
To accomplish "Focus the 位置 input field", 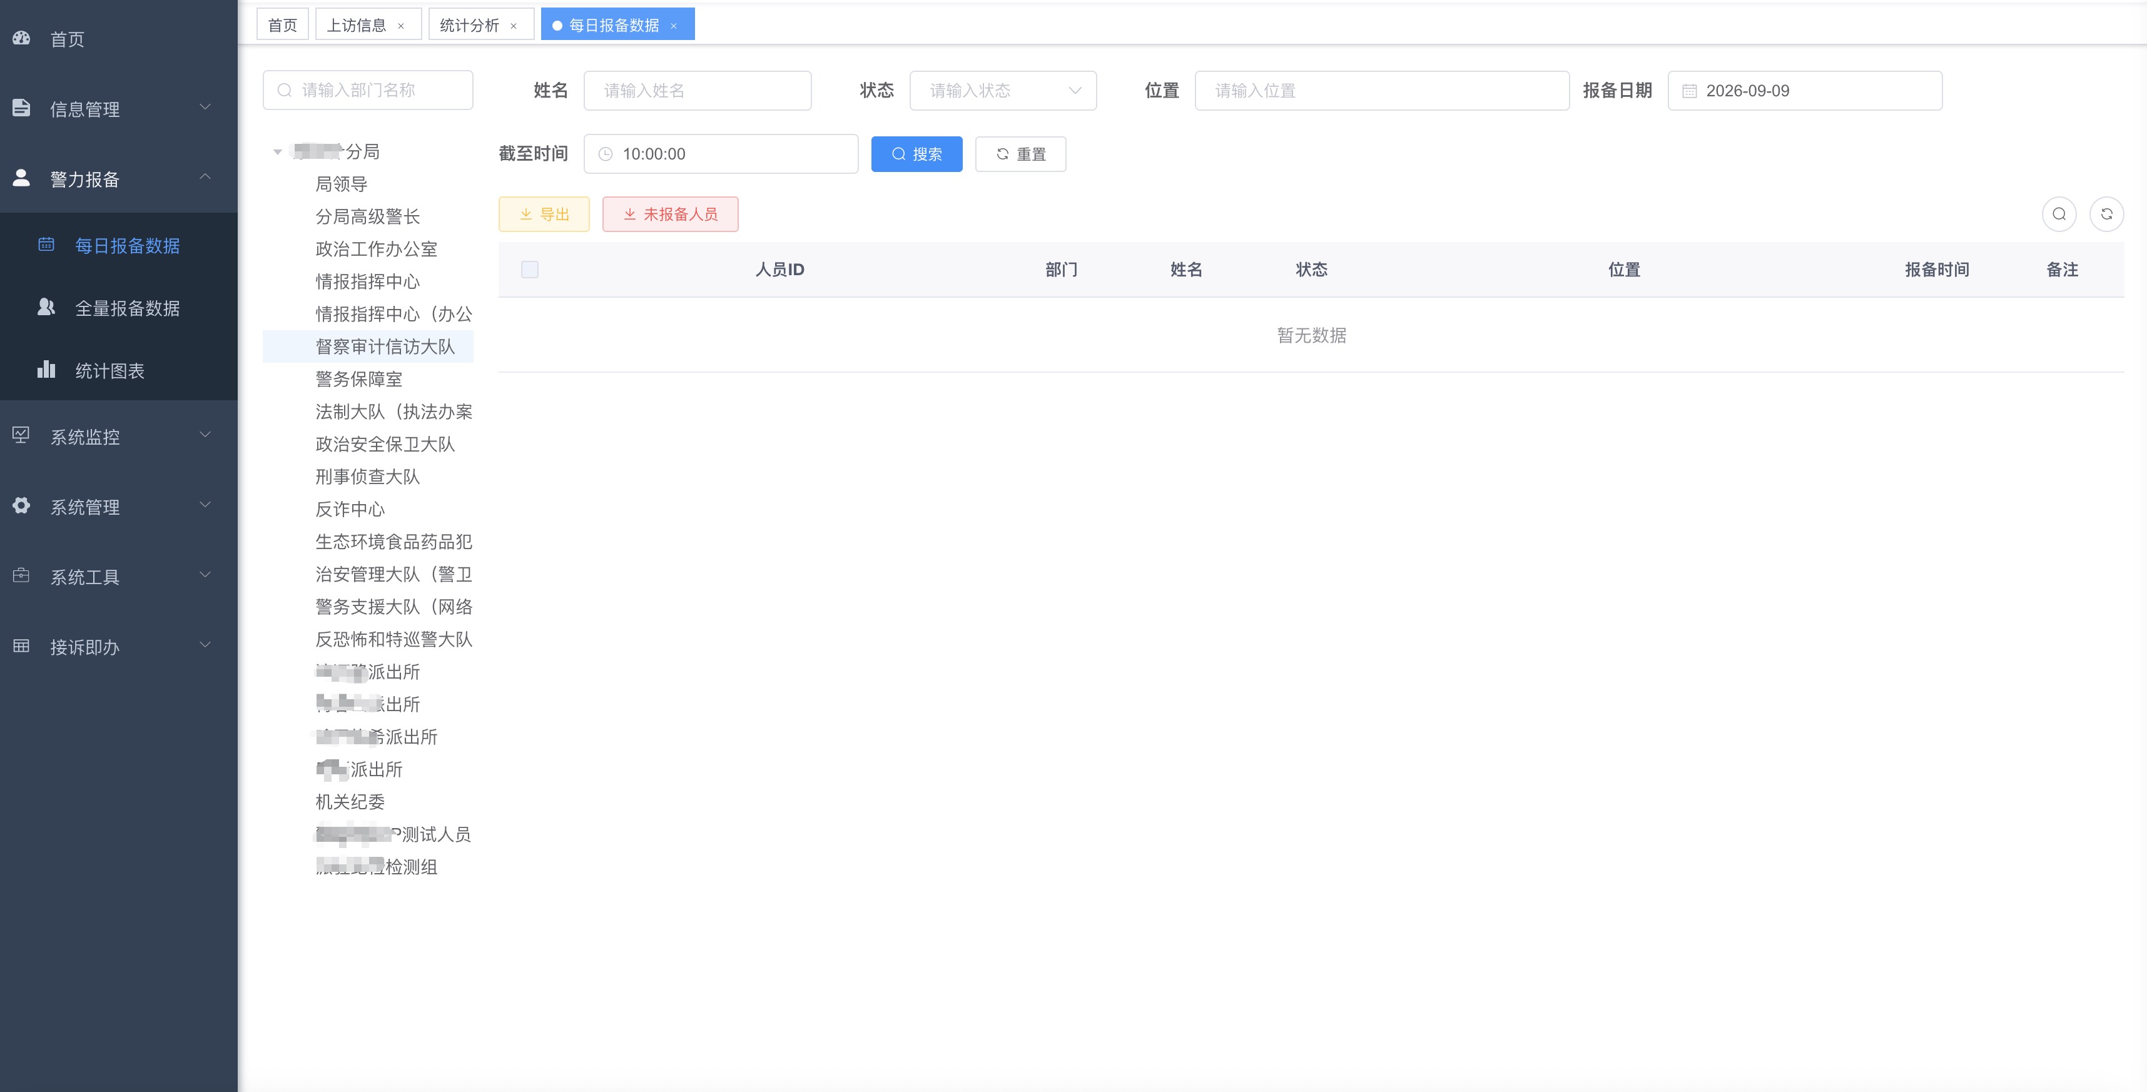I will pyautogui.click(x=1382, y=91).
